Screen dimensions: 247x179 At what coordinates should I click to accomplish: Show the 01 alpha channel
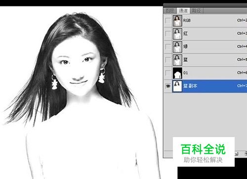[168, 73]
